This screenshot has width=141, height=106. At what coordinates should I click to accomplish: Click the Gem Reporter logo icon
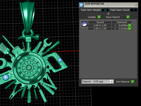[81, 5]
